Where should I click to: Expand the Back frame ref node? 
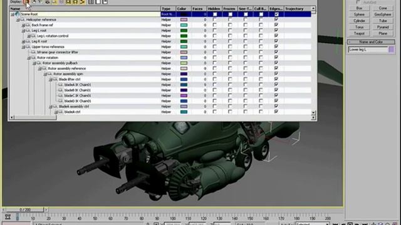click(x=23, y=25)
